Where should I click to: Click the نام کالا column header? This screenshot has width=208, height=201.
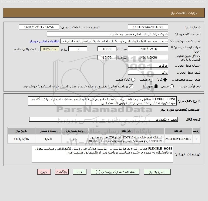coord(126,131)
